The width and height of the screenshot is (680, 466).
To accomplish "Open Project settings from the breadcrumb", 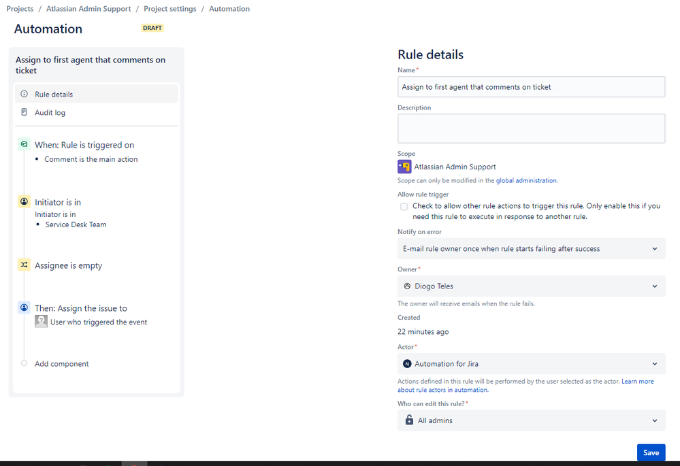I will point(169,9).
